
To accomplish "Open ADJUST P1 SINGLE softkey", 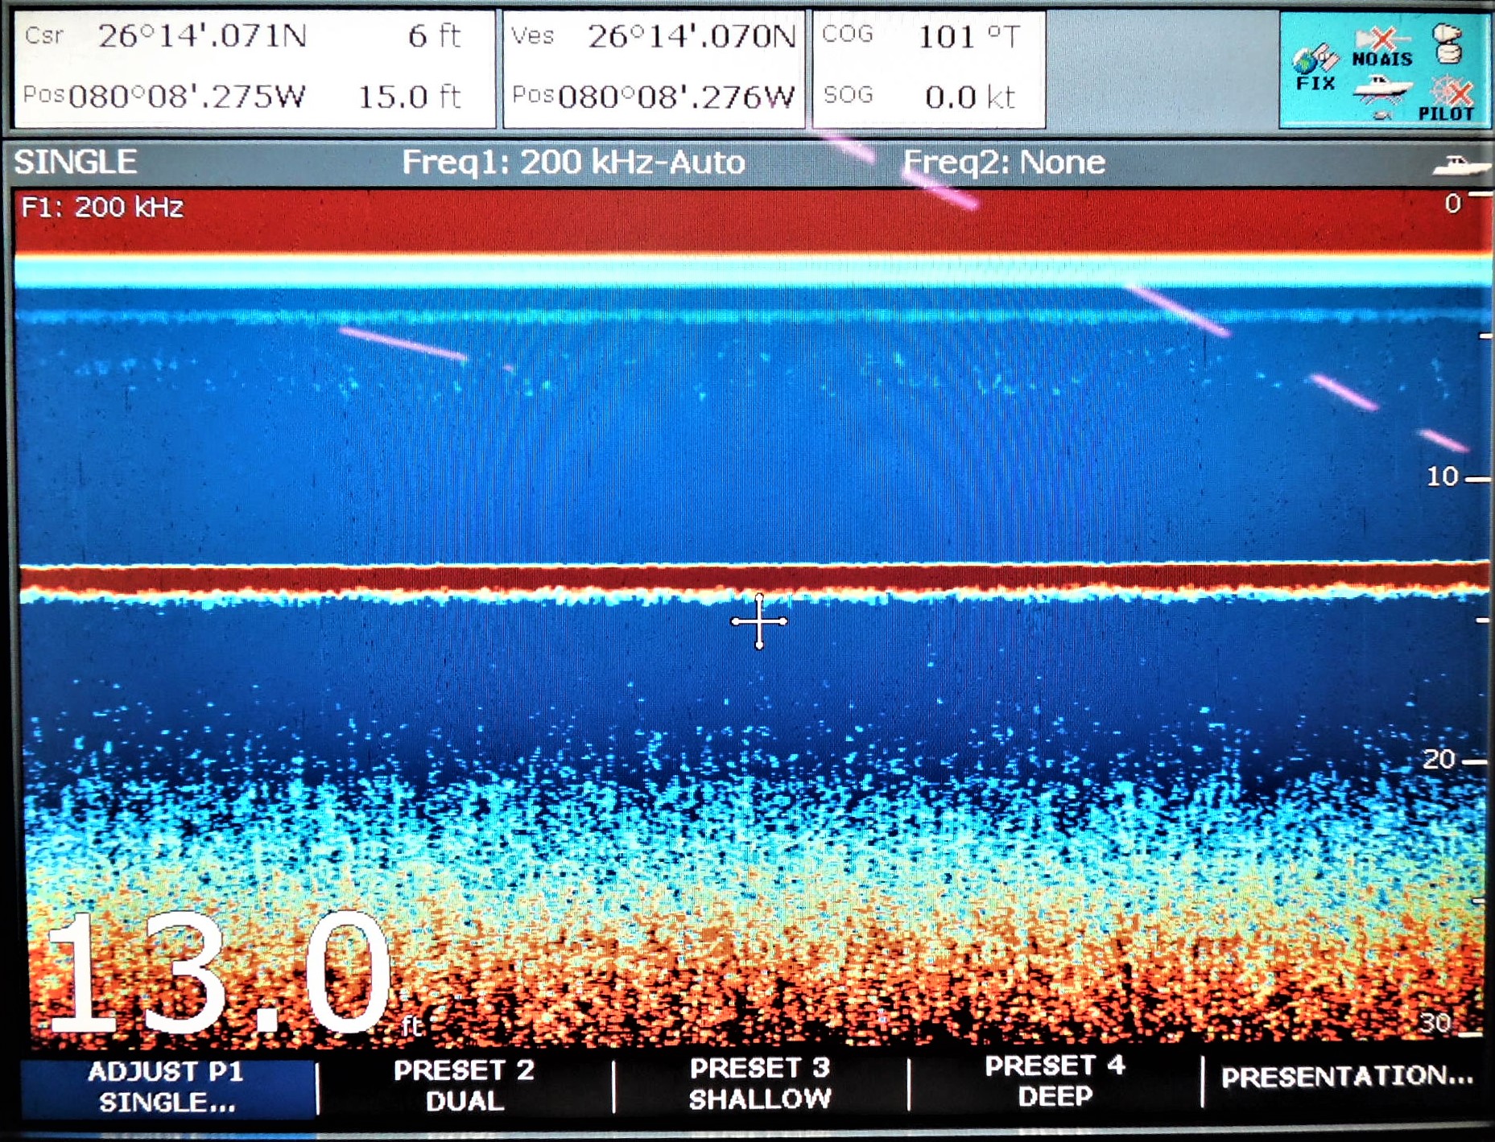I will (167, 1086).
